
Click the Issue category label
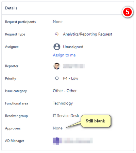(x=16, y=91)
